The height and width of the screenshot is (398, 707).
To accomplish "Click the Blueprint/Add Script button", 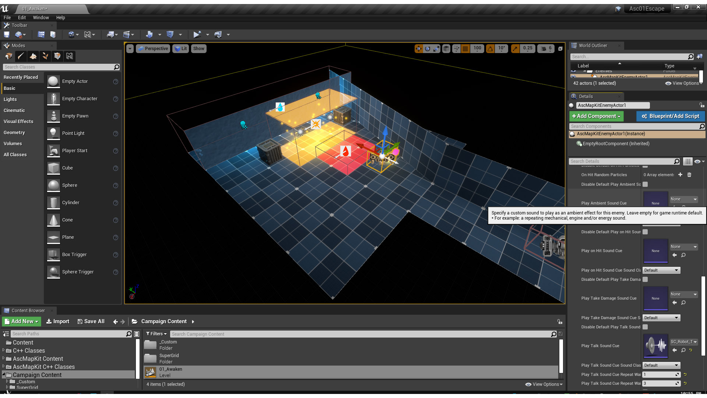I will point(671,116).
